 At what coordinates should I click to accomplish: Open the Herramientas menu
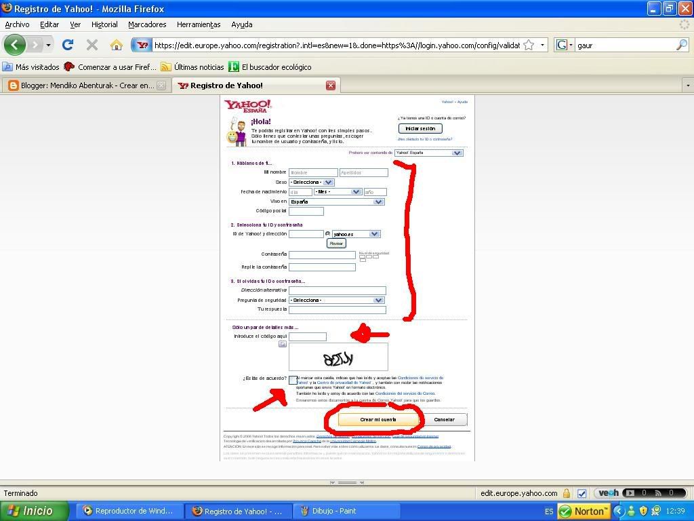tap(199, 24)
